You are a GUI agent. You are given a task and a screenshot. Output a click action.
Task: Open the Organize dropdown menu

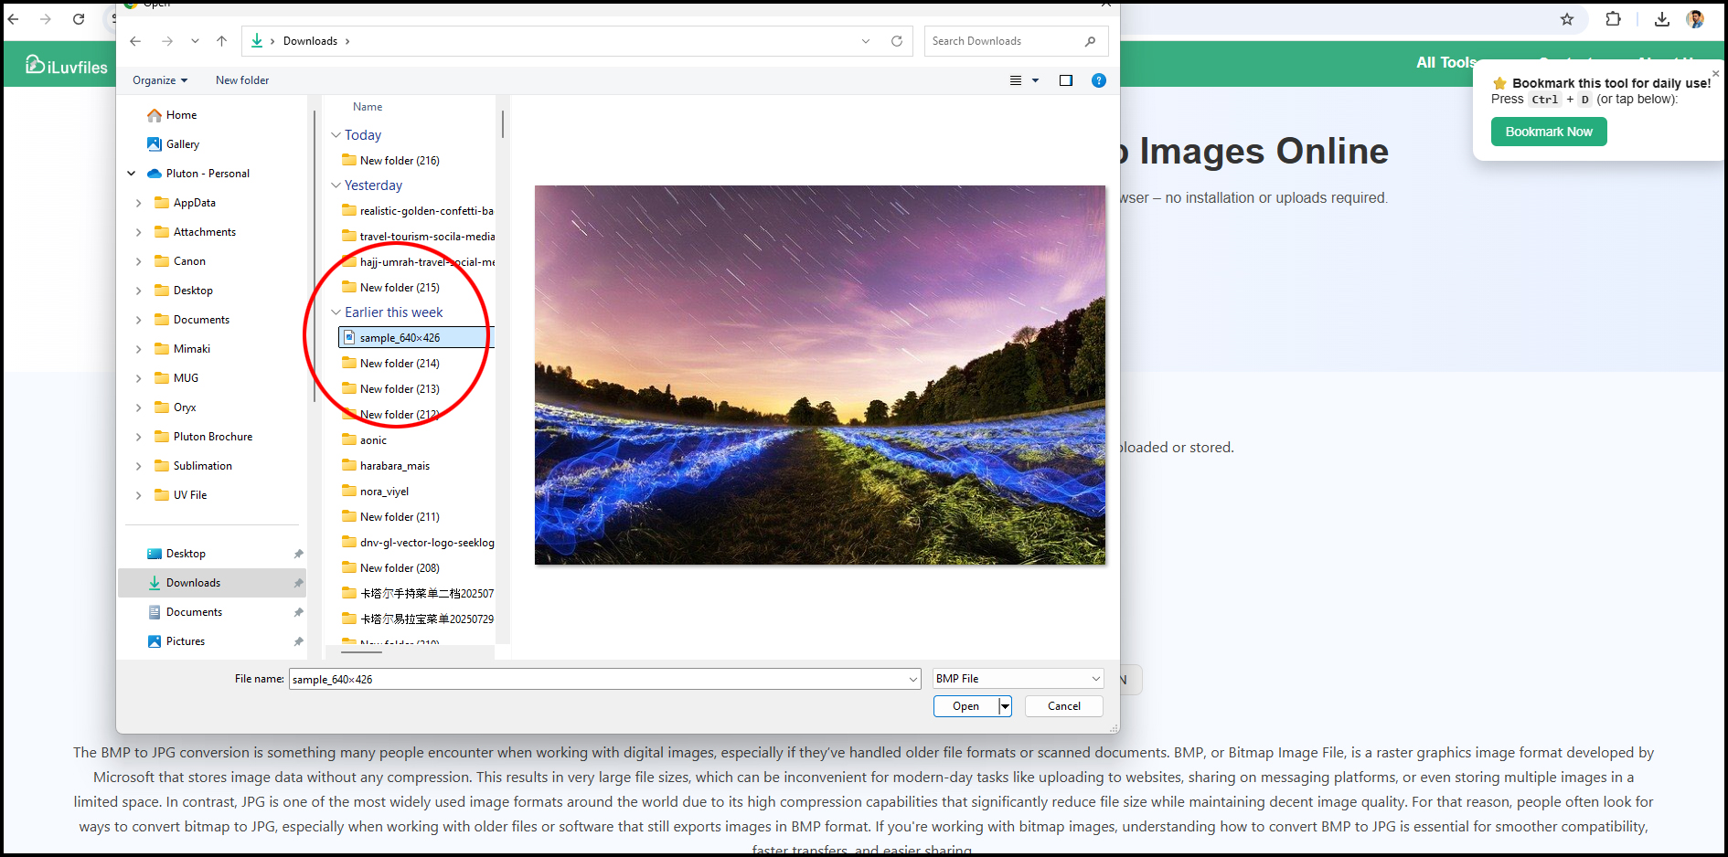pos(159,80)
